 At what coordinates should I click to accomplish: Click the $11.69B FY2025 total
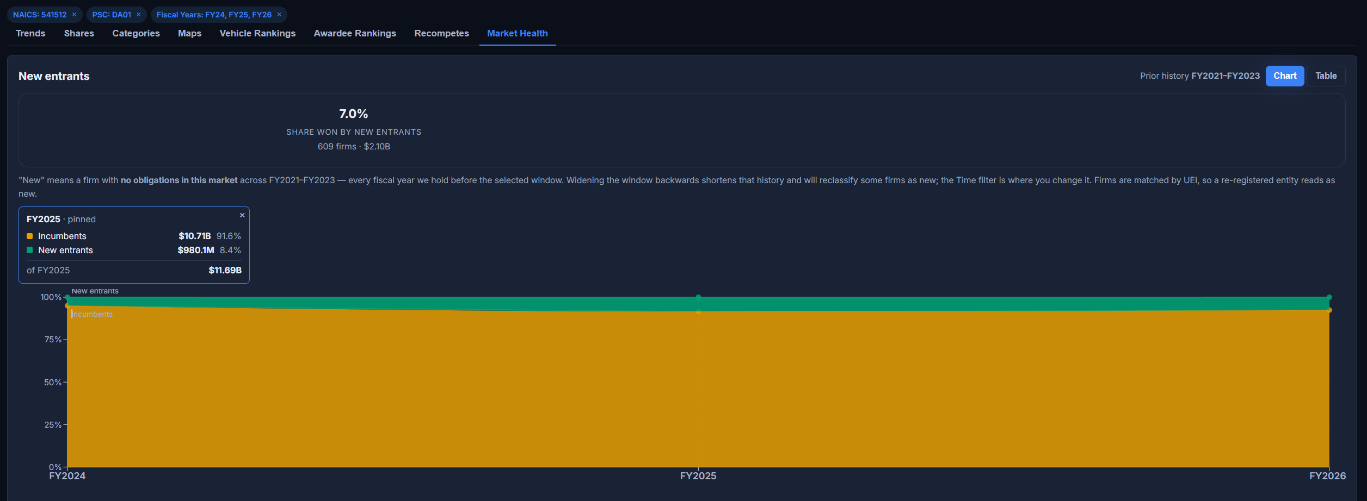pos(225,270)
